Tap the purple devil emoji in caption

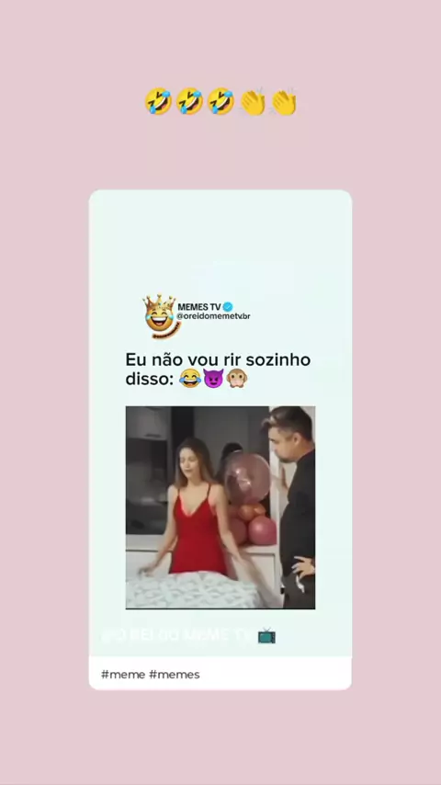pos(213,378)
